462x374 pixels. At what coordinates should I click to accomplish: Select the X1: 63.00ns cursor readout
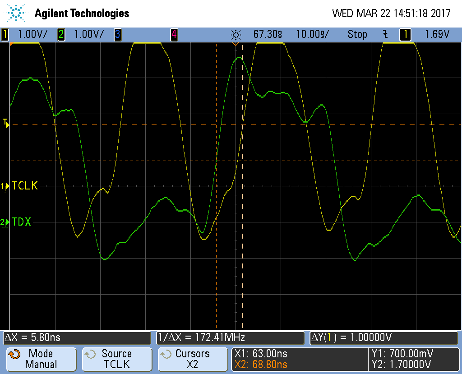[261, 354]
